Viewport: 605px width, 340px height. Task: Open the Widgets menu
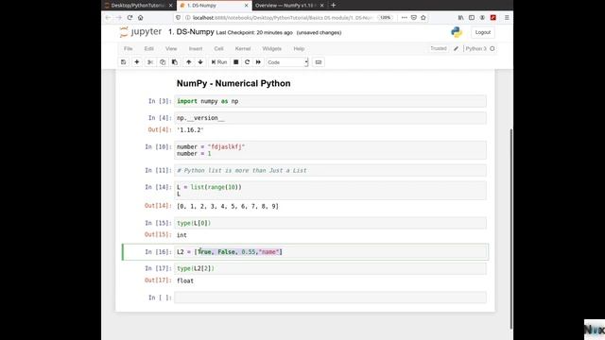point(271,48)
